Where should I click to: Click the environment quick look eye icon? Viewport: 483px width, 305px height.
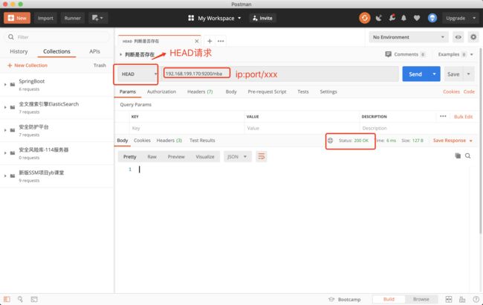[x=458, y=37]
